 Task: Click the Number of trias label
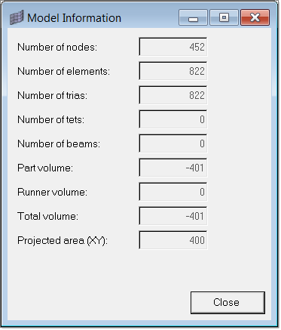tap(53, 95)
